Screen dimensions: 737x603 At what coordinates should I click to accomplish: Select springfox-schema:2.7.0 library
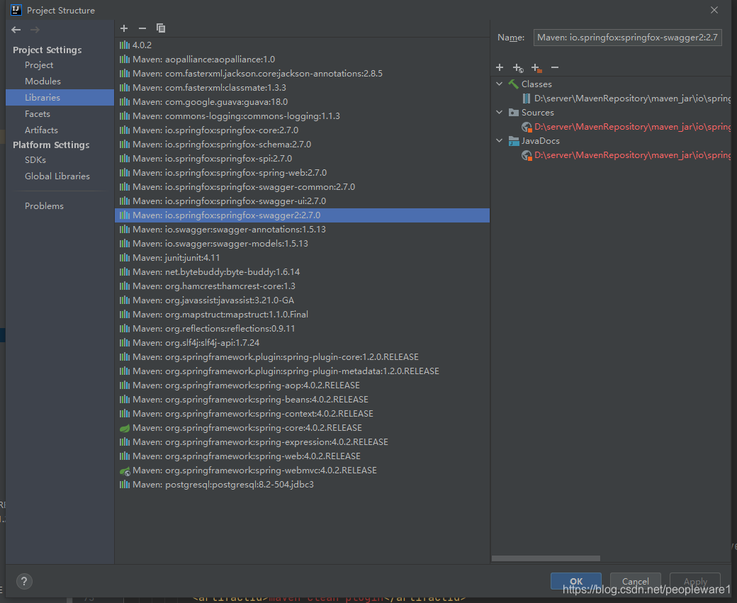click(302, 145)
